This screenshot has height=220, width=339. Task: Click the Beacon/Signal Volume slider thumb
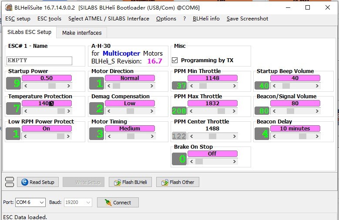[290, 111]
